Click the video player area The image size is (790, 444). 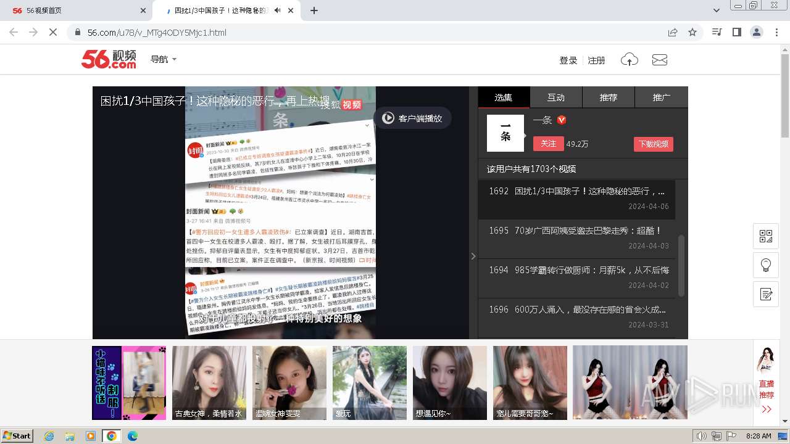point(281,213)
